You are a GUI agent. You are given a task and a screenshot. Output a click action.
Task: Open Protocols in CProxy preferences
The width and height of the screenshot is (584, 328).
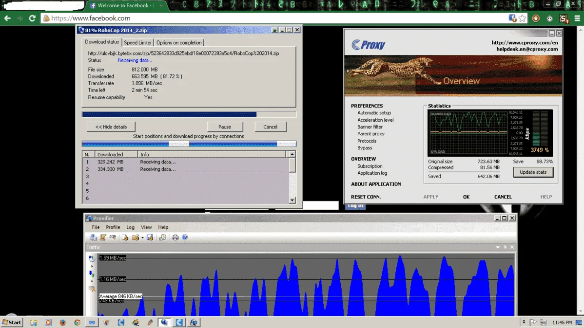pyautogui.click(x=367, y=141)
